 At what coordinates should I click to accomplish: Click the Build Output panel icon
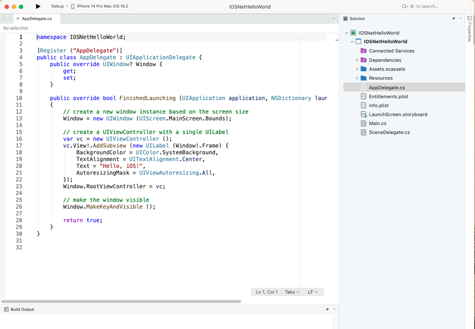pyautogui.click(x=6, y=309)
